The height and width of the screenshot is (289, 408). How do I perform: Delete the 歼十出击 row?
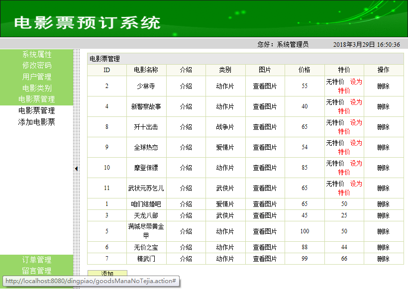pyautogui.click(x=383, y=127)
